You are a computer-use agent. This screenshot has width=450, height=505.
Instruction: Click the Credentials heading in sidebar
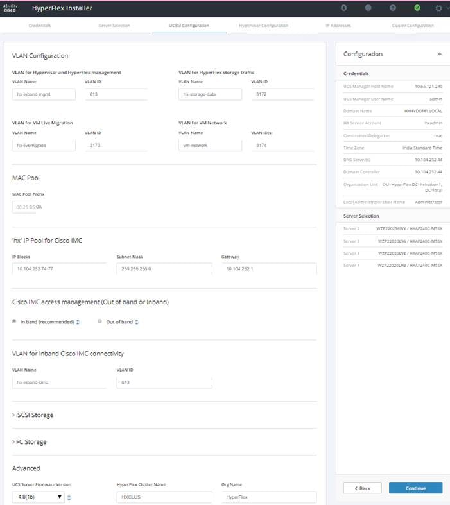[356, 73]
